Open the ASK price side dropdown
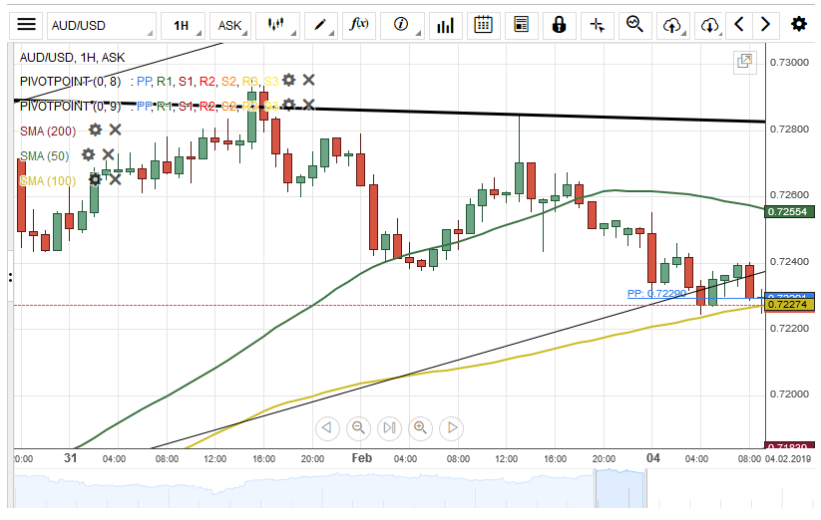 (232, 25)
